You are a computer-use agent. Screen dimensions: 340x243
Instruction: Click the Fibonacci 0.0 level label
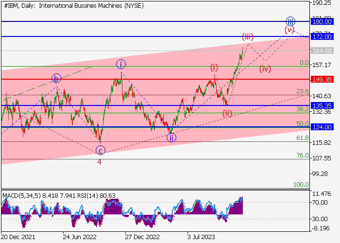click(x=304, y=63)
